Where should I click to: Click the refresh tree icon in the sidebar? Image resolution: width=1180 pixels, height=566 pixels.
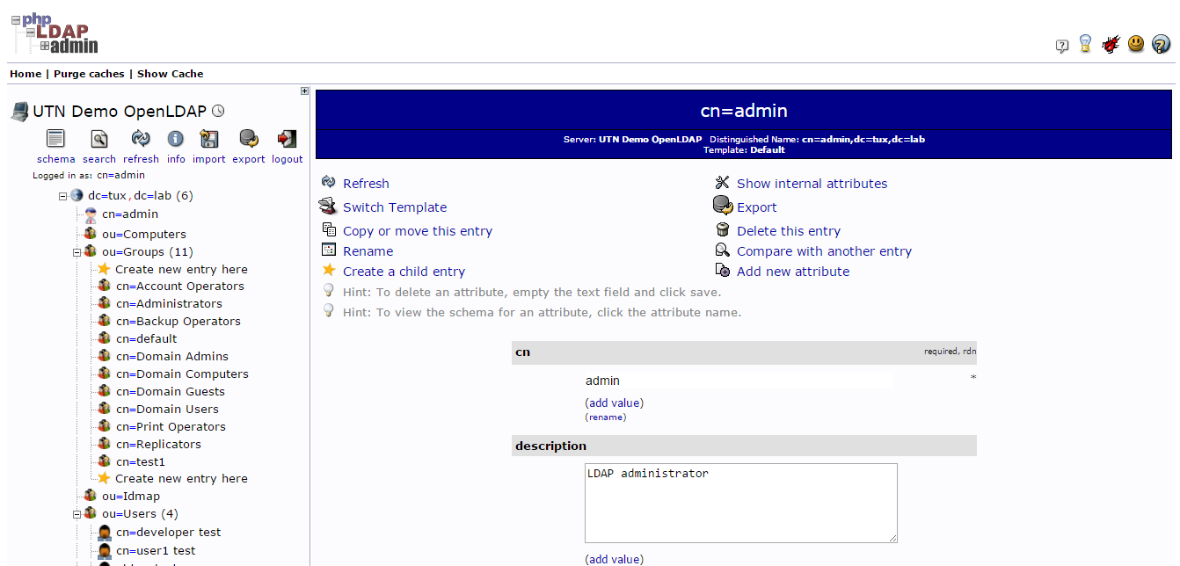coord(141,138)
